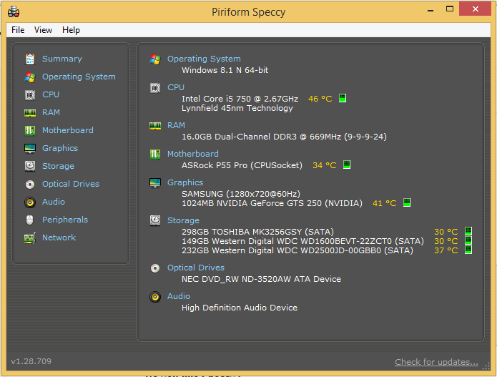Click the Speccy app icon in title bar

click(x=14, y=12)
